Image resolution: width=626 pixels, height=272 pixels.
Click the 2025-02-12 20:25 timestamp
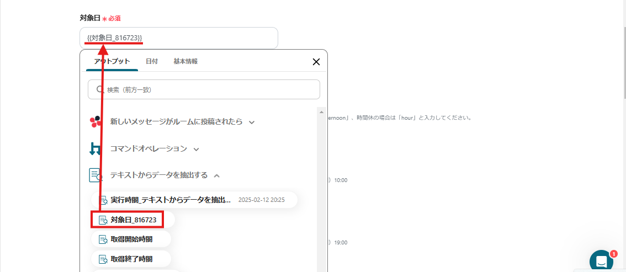point(262,200)
